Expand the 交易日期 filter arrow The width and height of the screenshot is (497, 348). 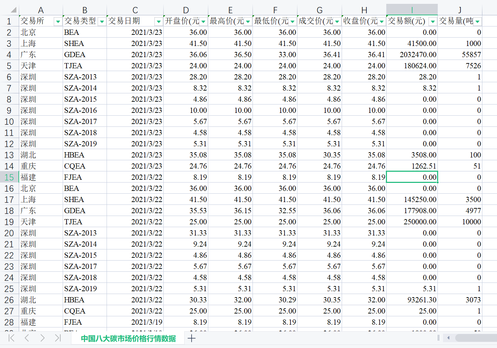(158, 22)
